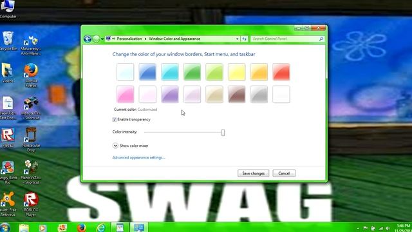Select the gray Slate color swatch
Screen dimensions: 412x232
point(259,94)
